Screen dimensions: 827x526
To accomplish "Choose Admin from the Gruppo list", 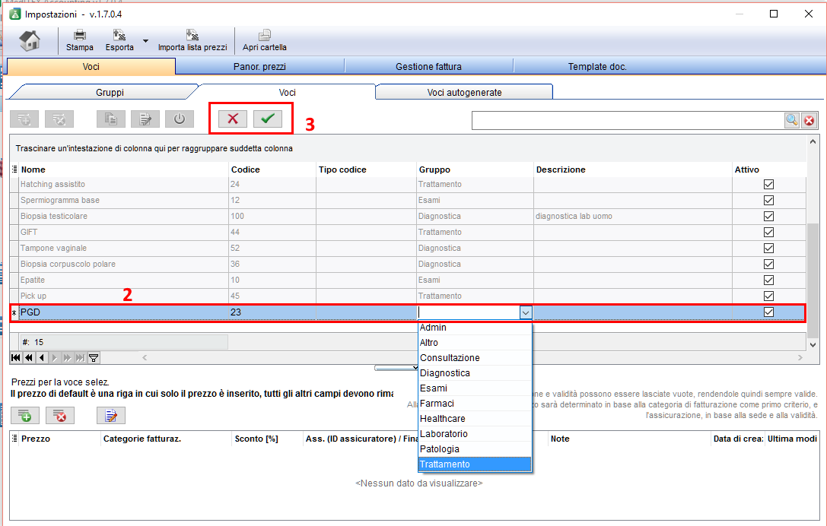I will click(x=475, y=328).
